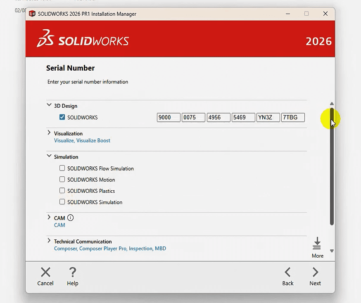Open Help via question mark icon
This screenshot has height=303, width=361.
coord(73,272)
